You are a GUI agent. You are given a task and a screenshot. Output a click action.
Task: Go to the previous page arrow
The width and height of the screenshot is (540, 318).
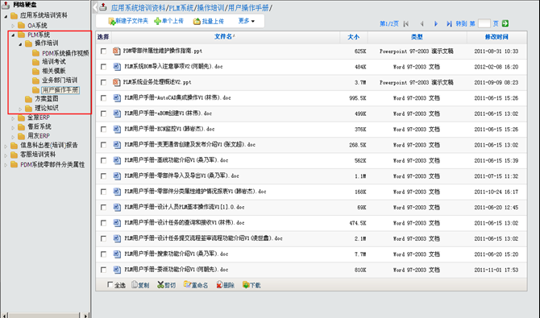pos(422,23)
